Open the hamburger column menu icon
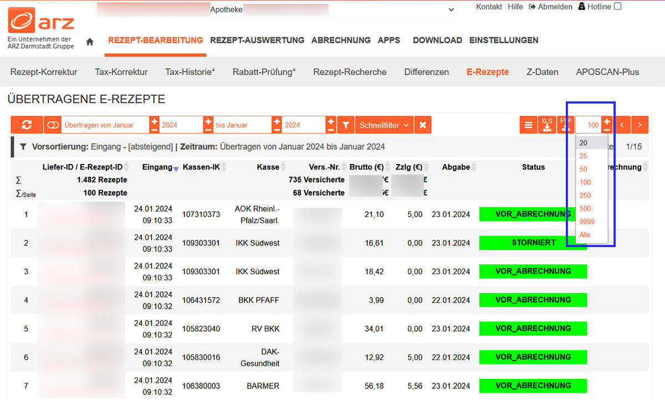 pyautogui.click(x=528, y=125)
